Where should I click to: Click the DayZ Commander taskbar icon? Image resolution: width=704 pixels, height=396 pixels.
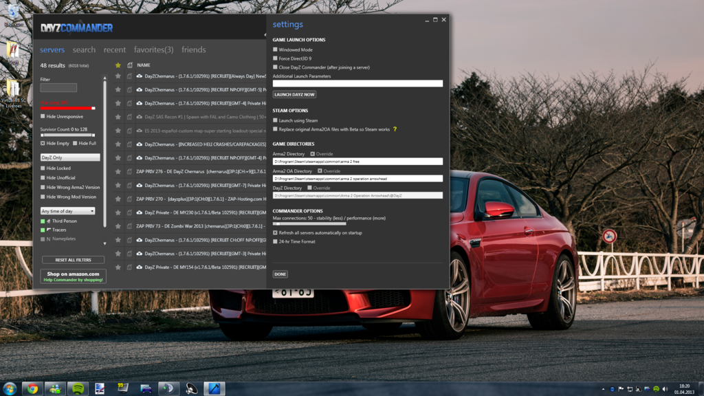(x=214, y=388)
